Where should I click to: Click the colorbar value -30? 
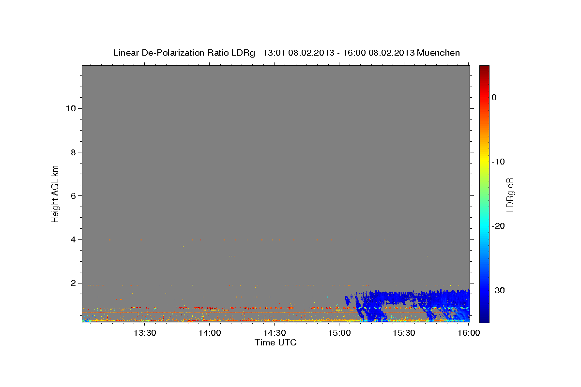pyautogui.click(x=499, y=290)
